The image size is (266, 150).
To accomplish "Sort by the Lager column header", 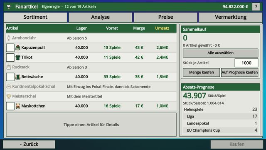I will coord(81,28).
